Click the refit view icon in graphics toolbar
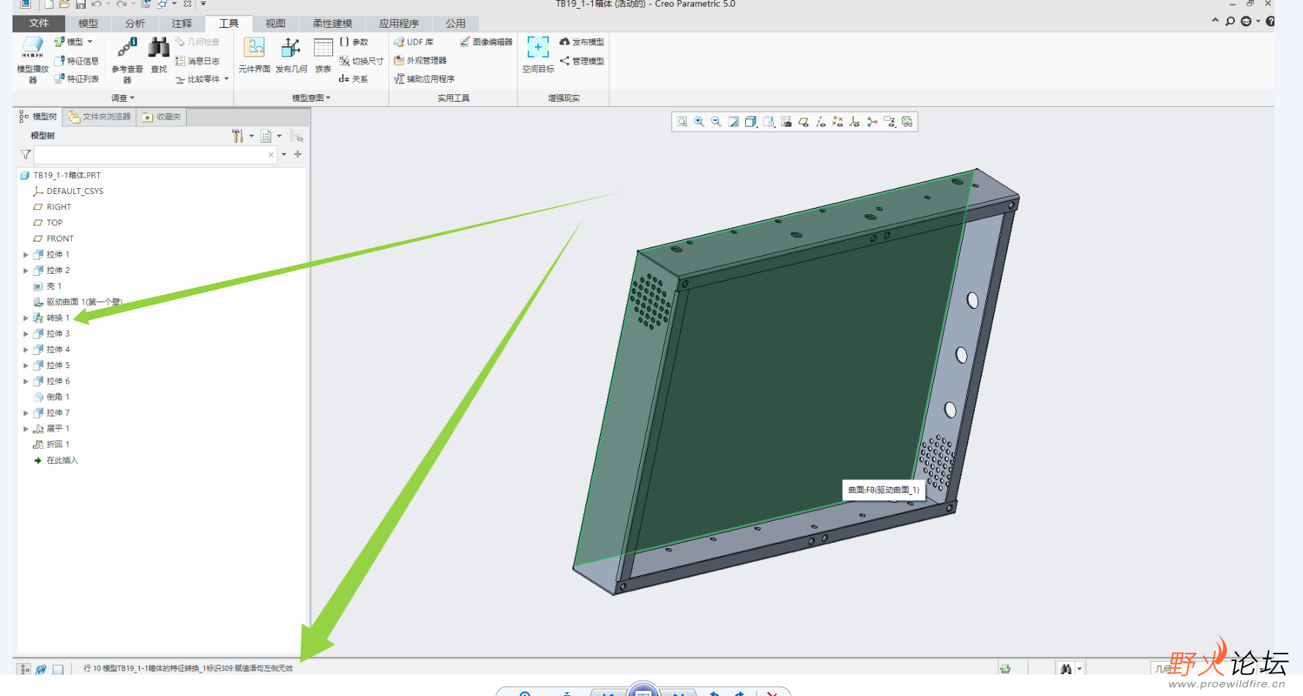This screenshot has width=1303, height=696. pyautogui.click(x=682, y=122)
